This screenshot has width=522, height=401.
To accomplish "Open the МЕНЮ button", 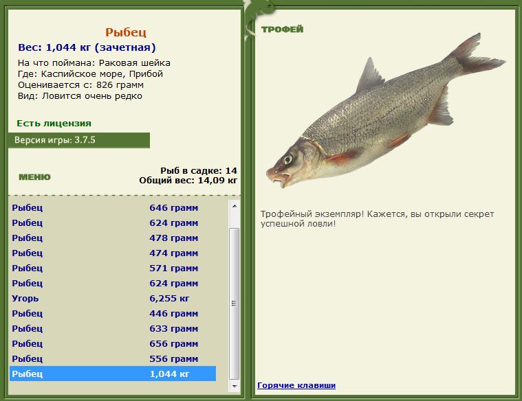I will [34, 177].
